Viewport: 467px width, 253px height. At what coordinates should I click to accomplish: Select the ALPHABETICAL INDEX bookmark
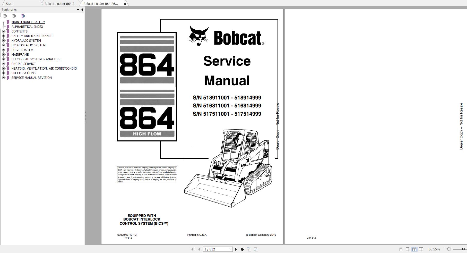coord(27,27)
